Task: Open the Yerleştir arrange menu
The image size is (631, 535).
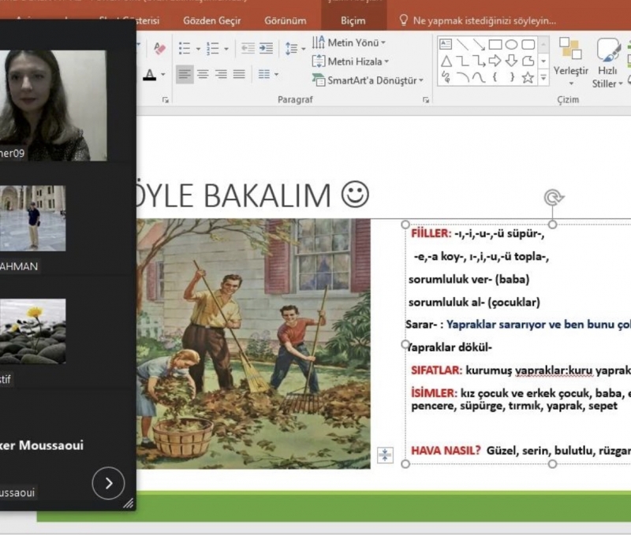Action: tap(570, 62)
